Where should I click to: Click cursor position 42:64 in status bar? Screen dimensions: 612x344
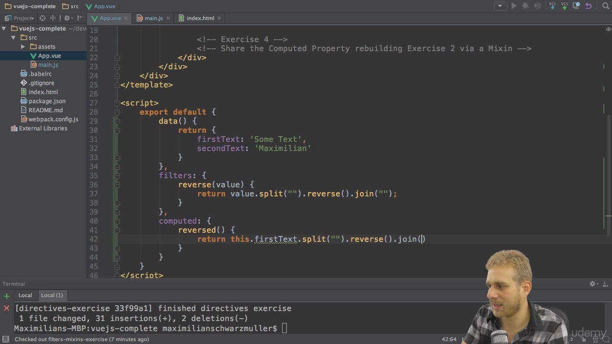(449, 339)
